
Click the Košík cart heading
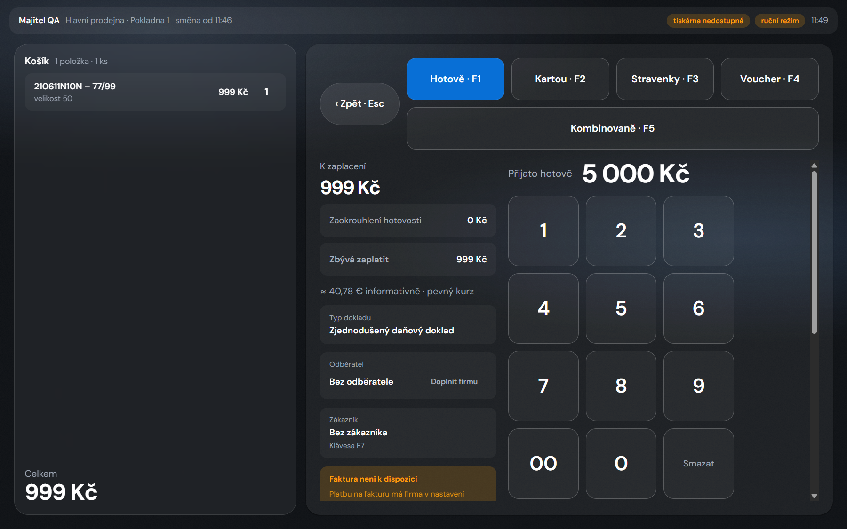click(37, 61)
